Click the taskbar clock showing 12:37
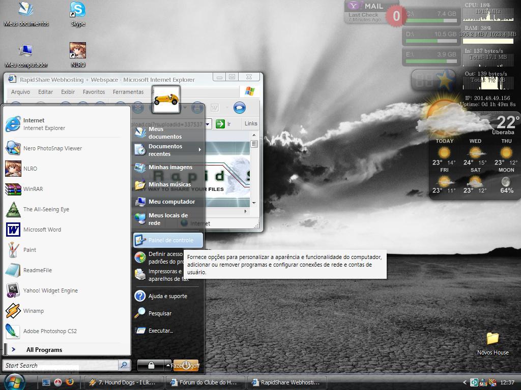Screen dimensions: 521x390 (507, 382)
